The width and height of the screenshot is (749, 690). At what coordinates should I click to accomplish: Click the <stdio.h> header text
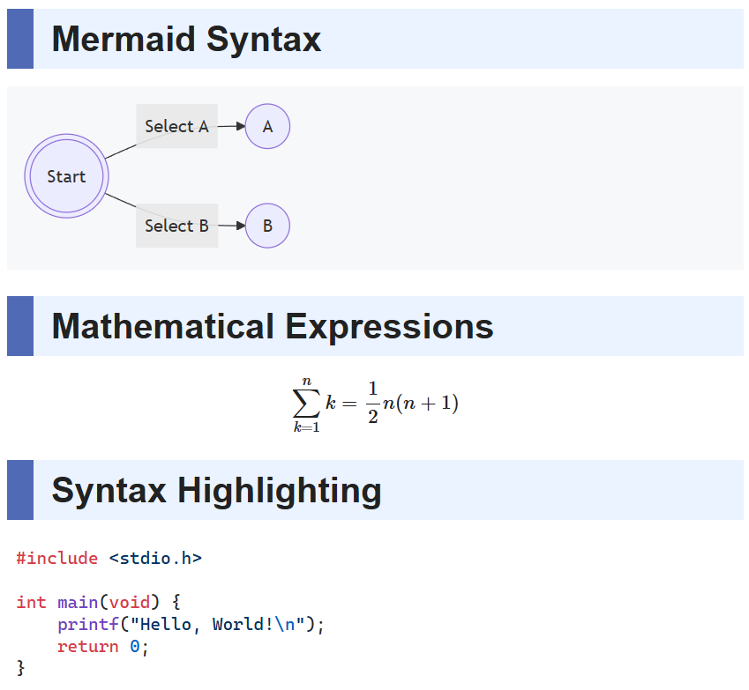tap(155, 558)
